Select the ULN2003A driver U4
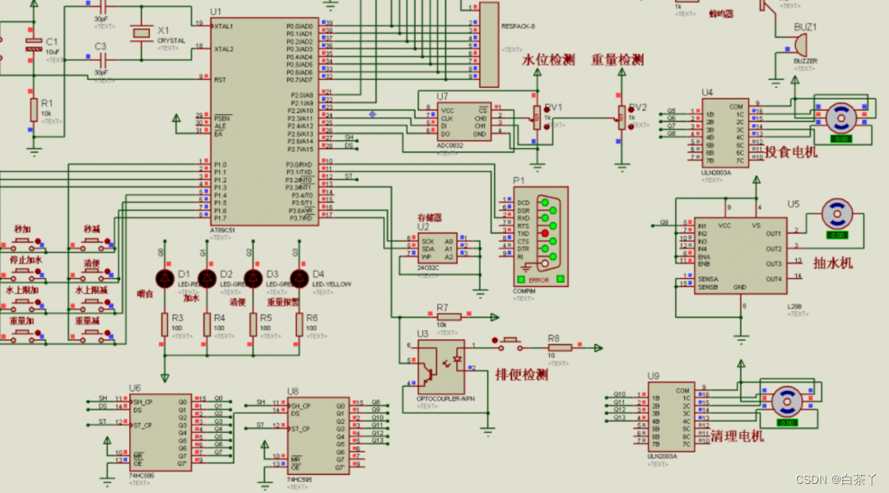This screenshot has width=889, height=493. coord(725,133)
